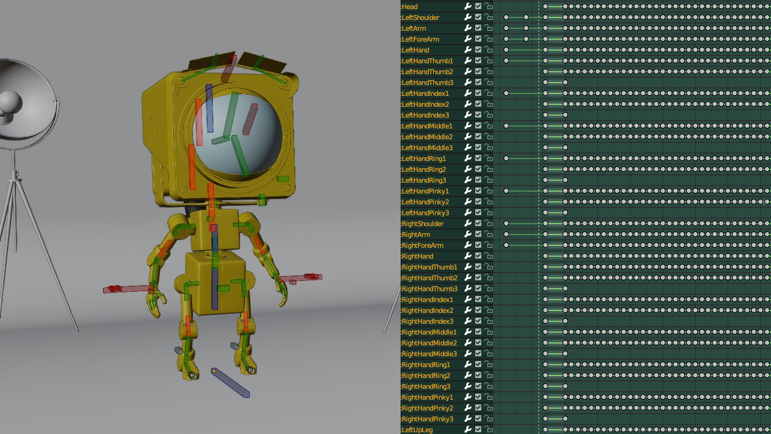Select the LeftHandPinky2 channel name

425,202
